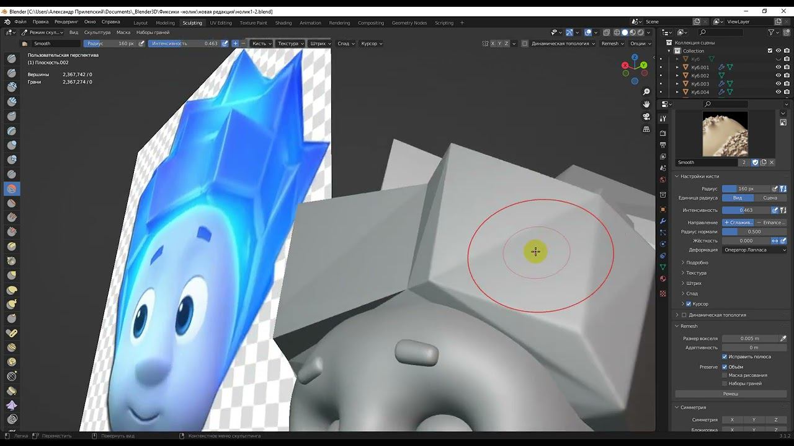Click the Smooth brush preview thumbnail

pyautogui.click(x=725, y=133)
